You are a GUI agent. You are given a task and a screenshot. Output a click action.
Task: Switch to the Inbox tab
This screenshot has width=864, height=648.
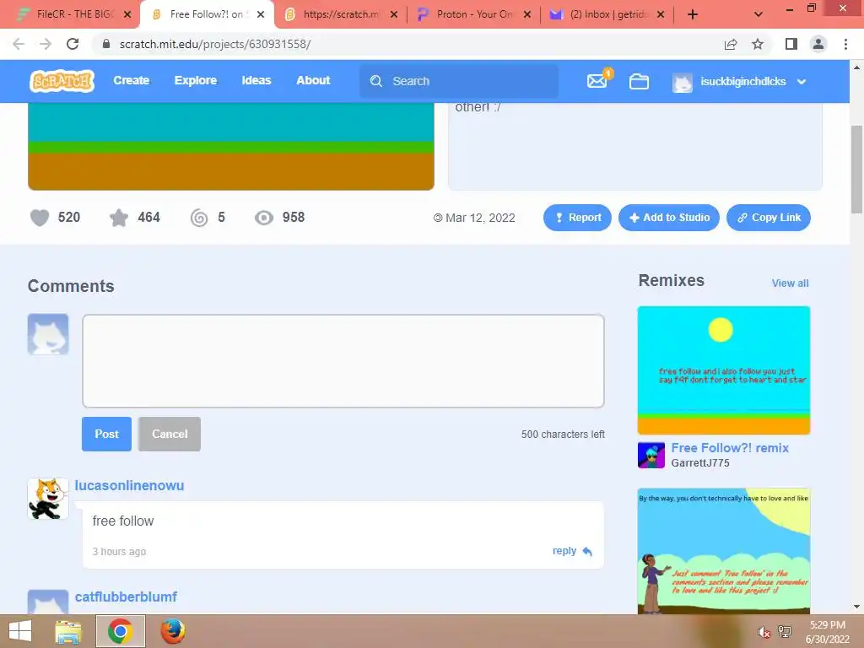[608, 14]
